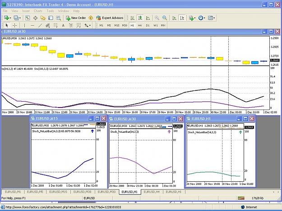Click the blue arrow in M15 window
The width and height of the screenshot is (282, 211).
click(x=92, y=131)
